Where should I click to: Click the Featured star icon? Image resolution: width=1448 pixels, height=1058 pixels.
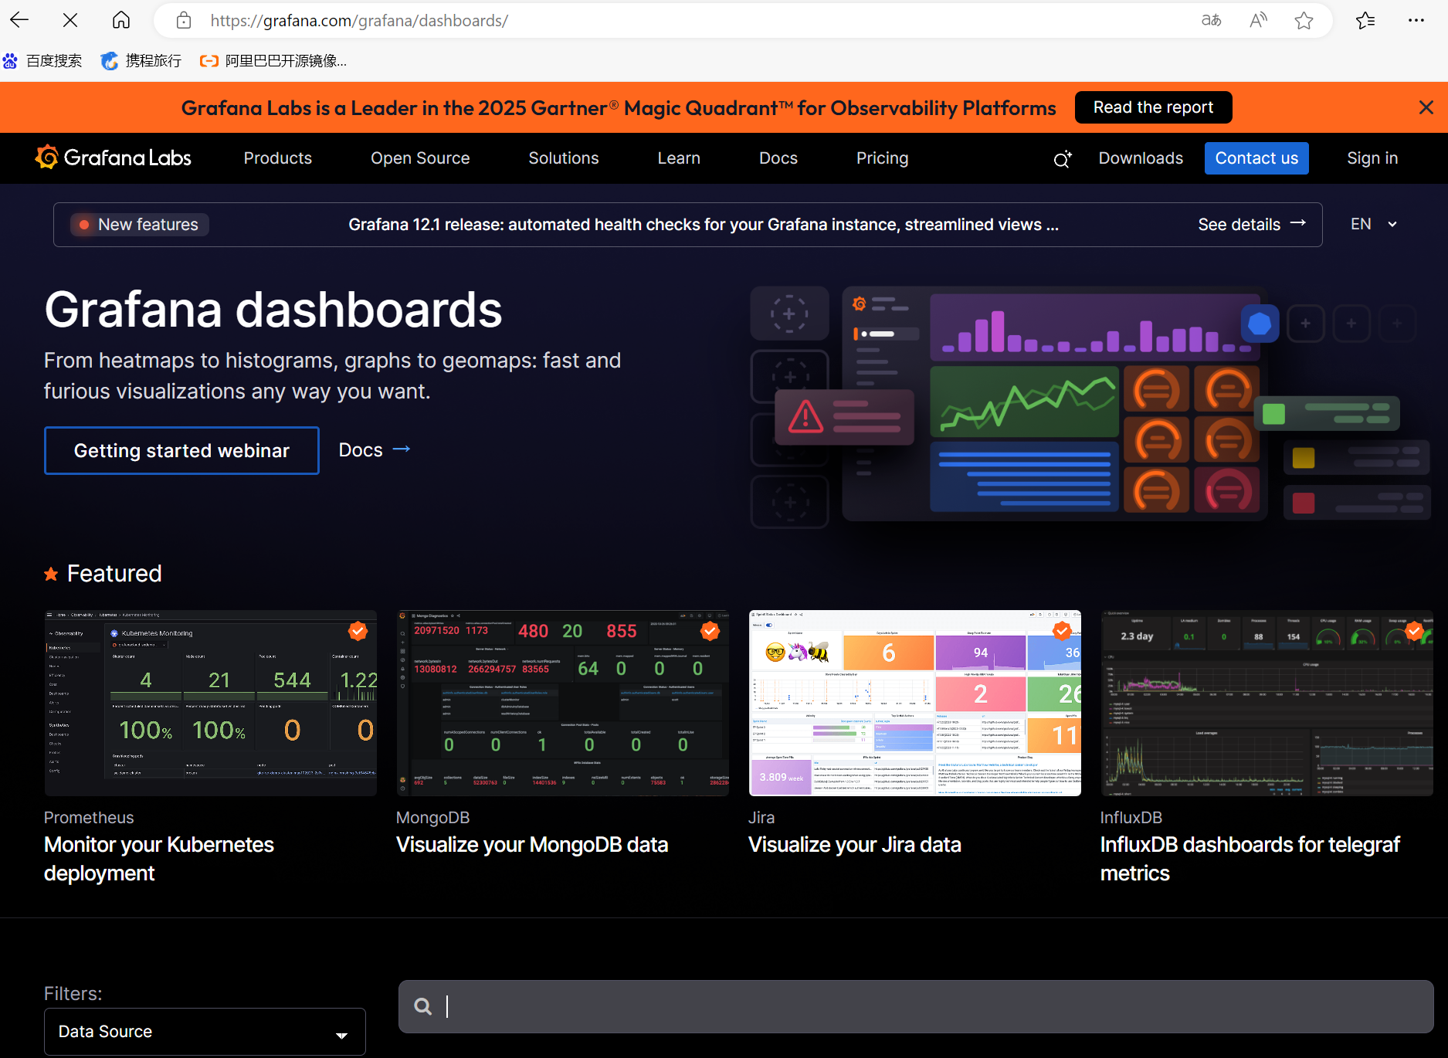[51, 574]
